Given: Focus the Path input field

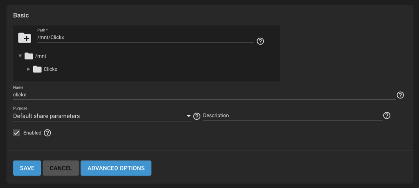Looking at the screenshot, I should [145, 38].
